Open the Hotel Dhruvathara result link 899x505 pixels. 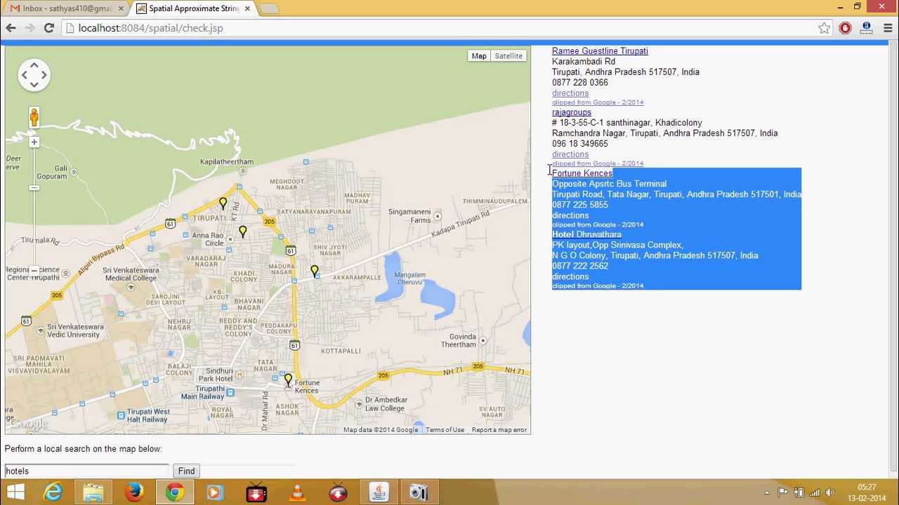(x=586, y=234)
